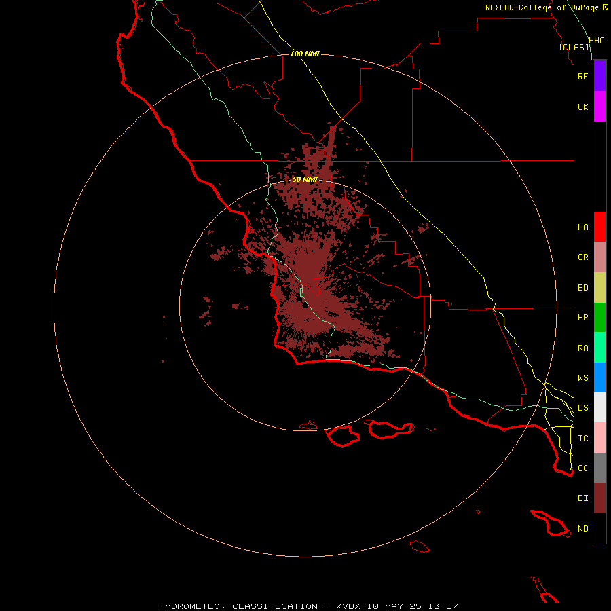Click the NEXLAB-College of DuPage credit text
611x611 pixels.
(542, 7)
